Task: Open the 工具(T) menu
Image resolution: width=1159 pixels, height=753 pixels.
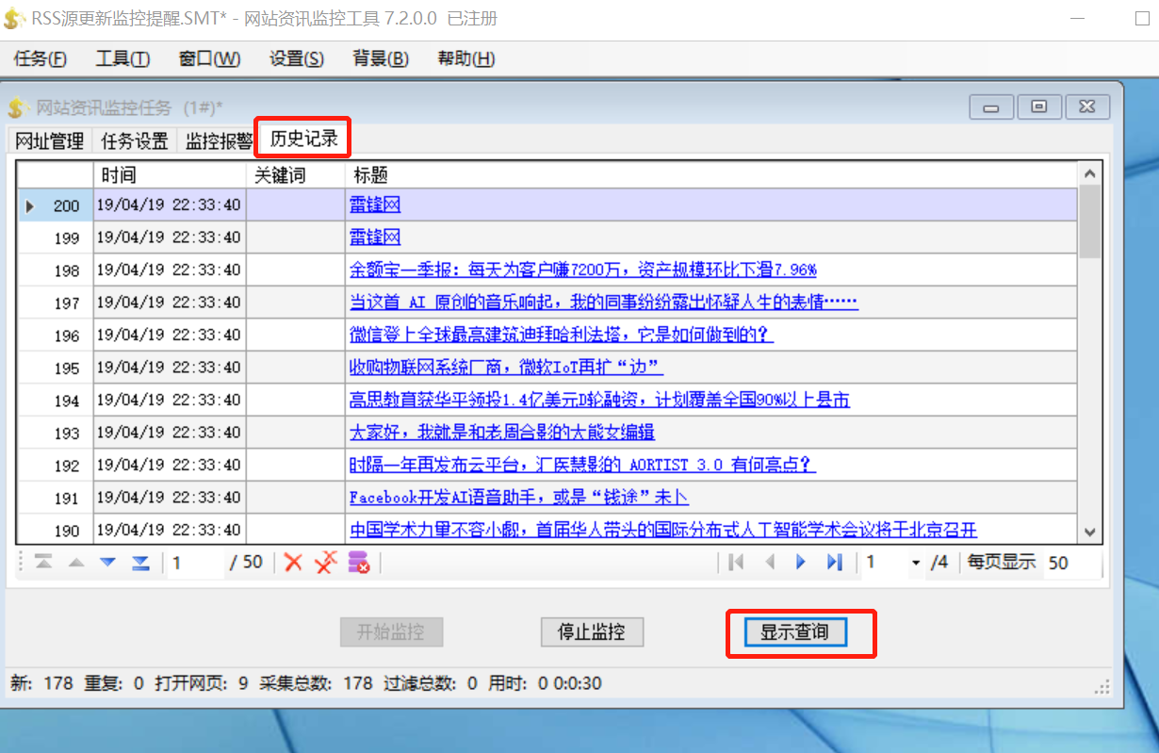Action: [x=122, y=58]
